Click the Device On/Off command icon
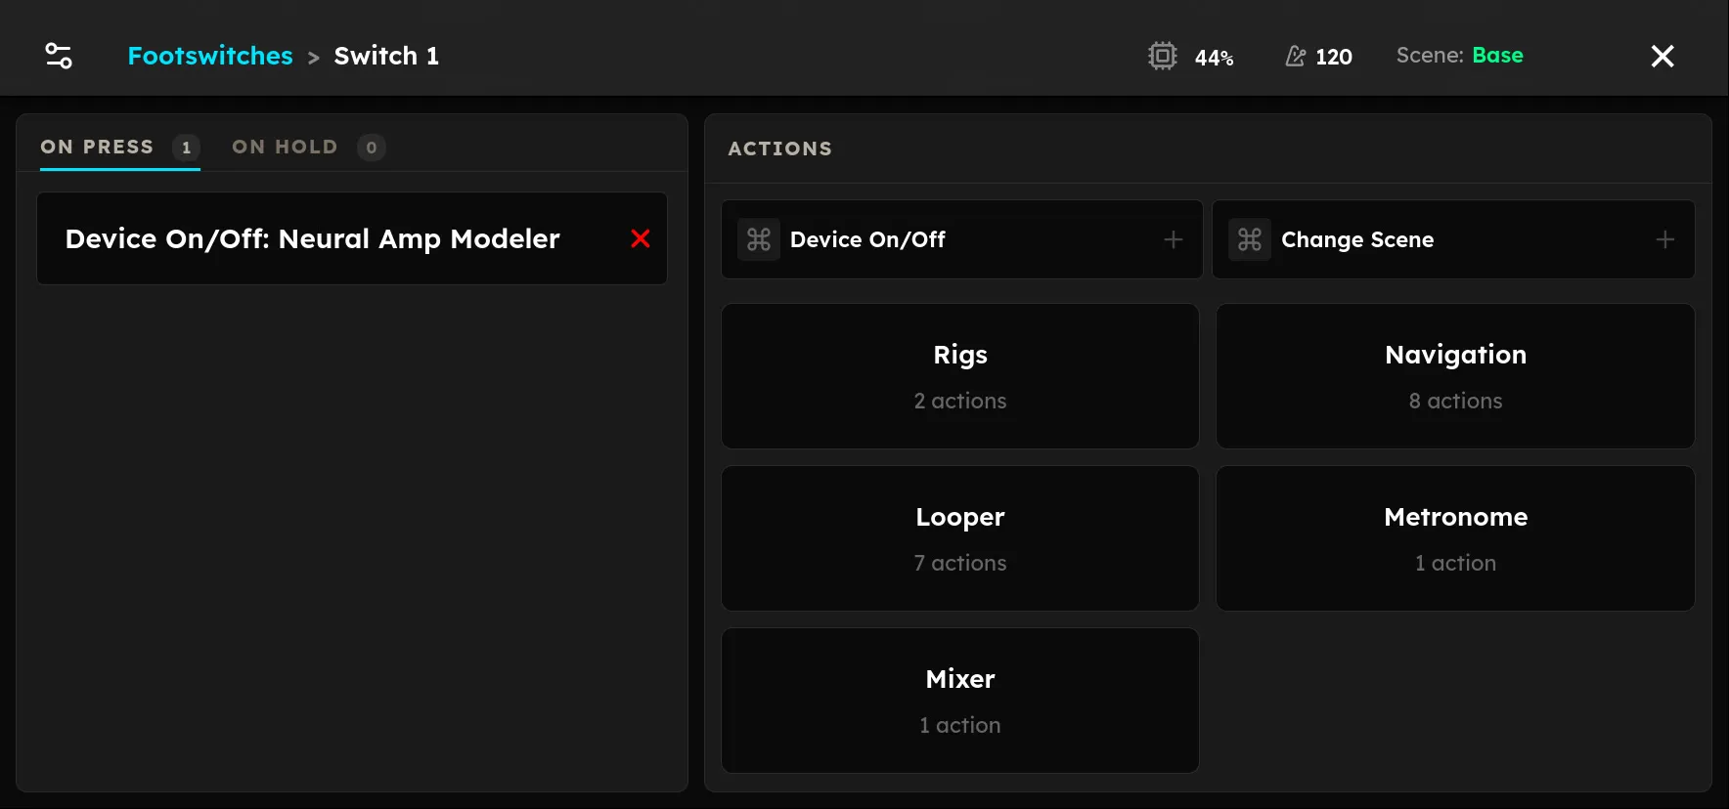 click(x=759, y=239)
